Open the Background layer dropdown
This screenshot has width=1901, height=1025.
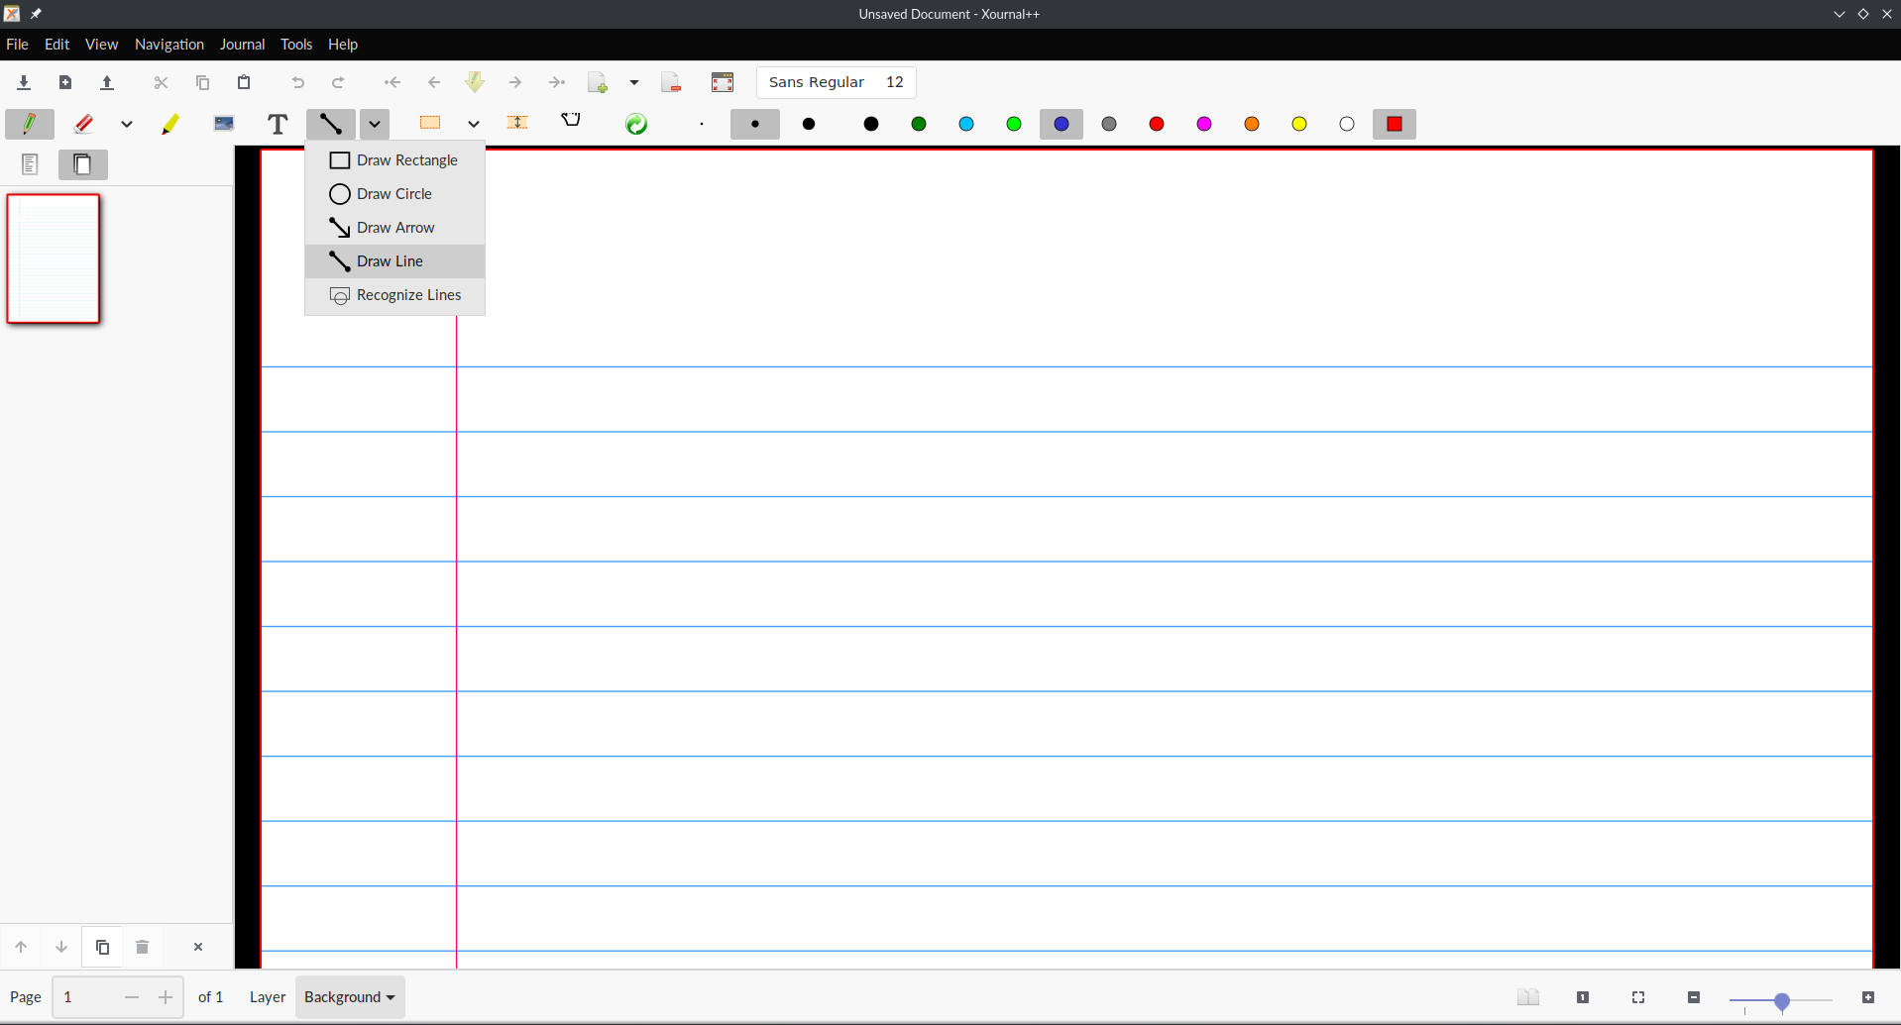click(x=349, y=997)
